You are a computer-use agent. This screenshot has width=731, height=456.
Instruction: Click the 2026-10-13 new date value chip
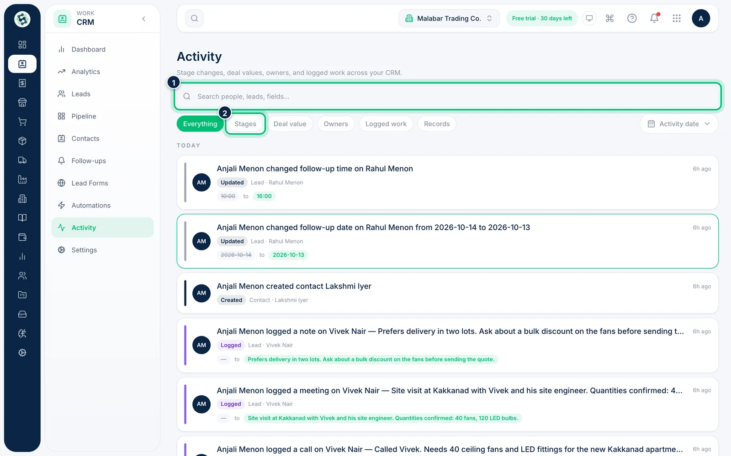coord(288,255)
